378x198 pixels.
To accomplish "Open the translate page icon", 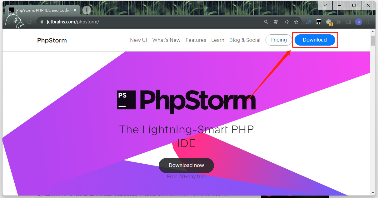I will point(276,22).
